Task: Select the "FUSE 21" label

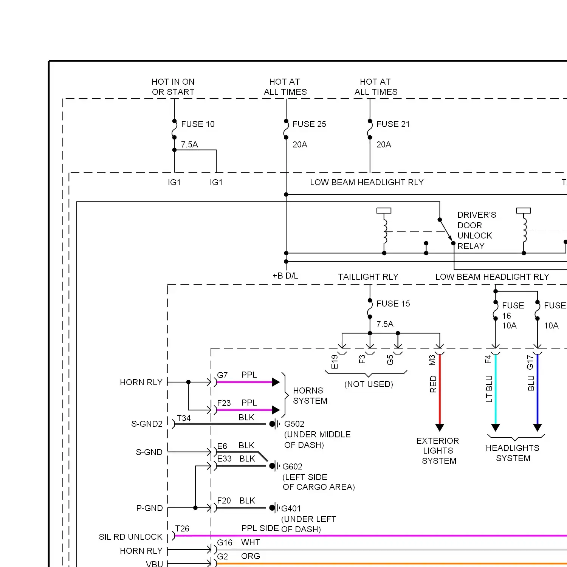Action: (393, 124)
